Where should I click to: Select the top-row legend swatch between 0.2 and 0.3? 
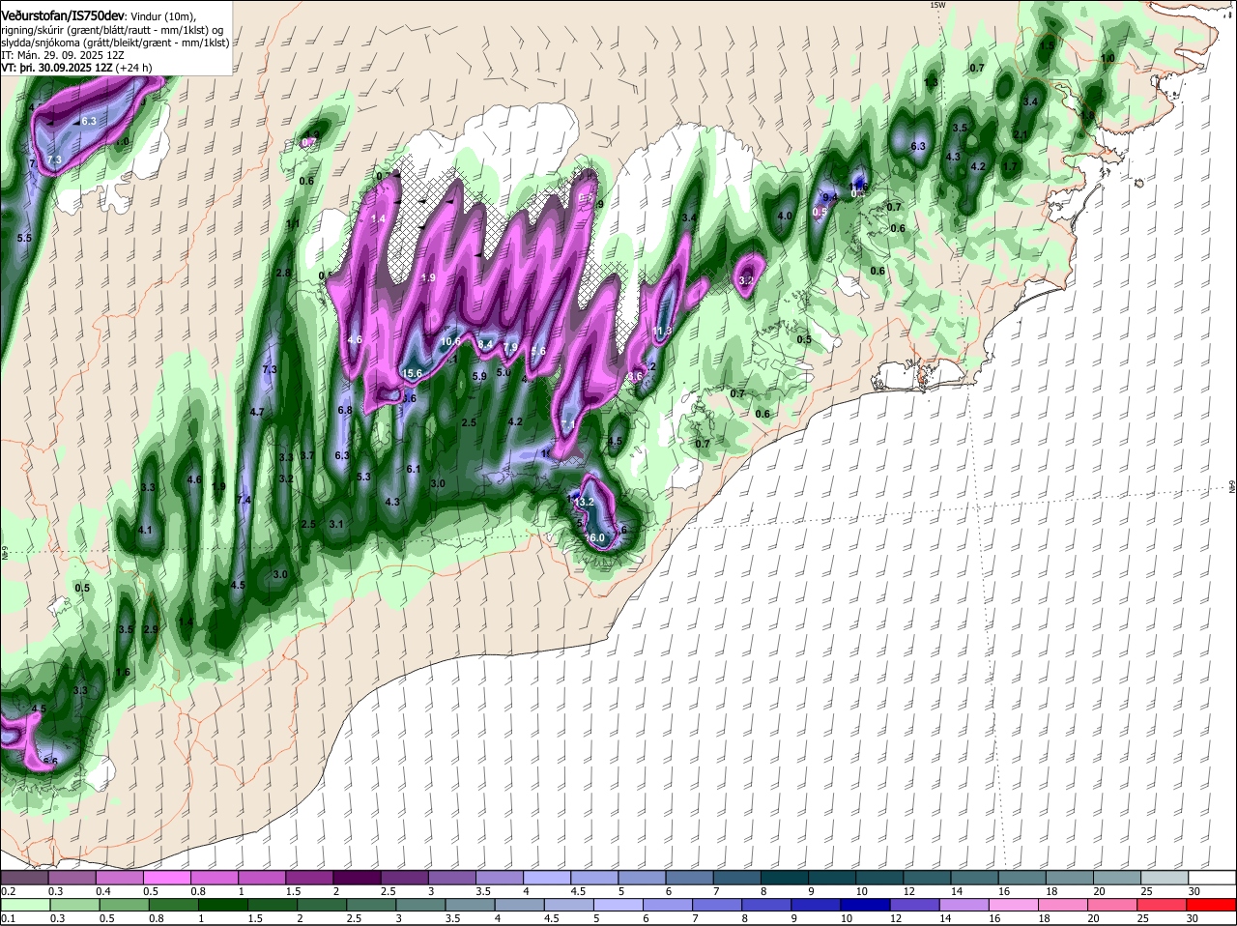coord(24,877)
